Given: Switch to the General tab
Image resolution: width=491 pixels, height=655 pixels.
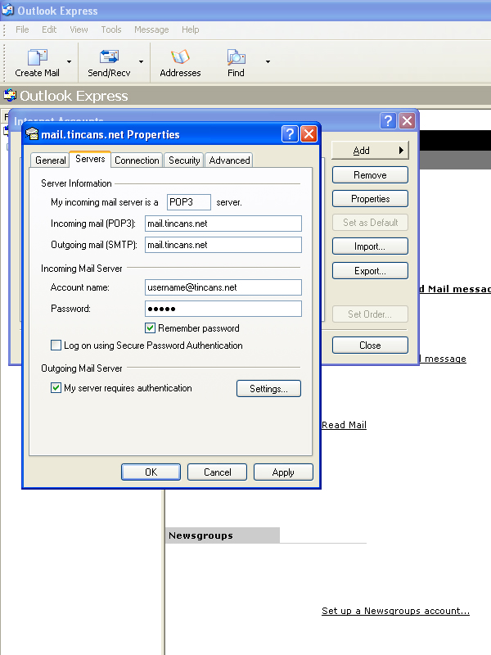Looking at the screenshot, I should click(51, 160).
